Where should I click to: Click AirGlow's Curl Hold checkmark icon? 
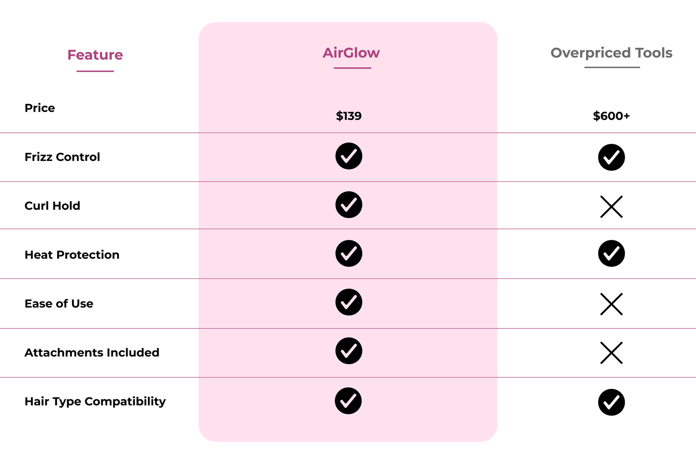tap(349, 205)
